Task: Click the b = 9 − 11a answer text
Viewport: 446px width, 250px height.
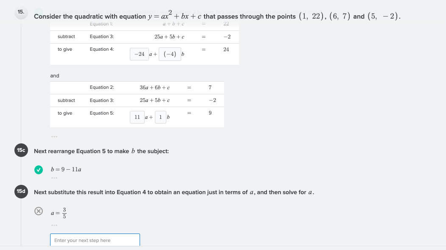Action: [x=66, y=169]
